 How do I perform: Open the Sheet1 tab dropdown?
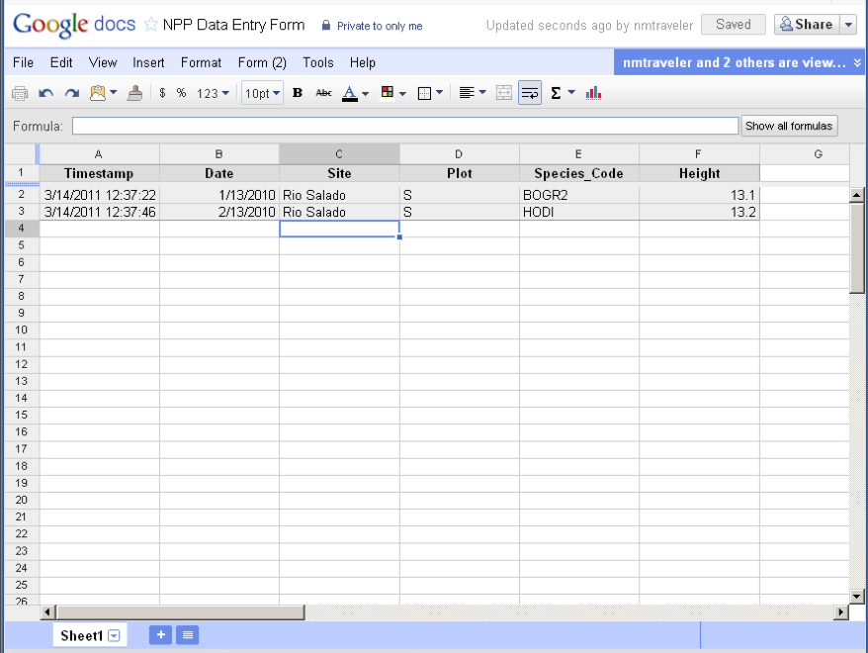114,635
